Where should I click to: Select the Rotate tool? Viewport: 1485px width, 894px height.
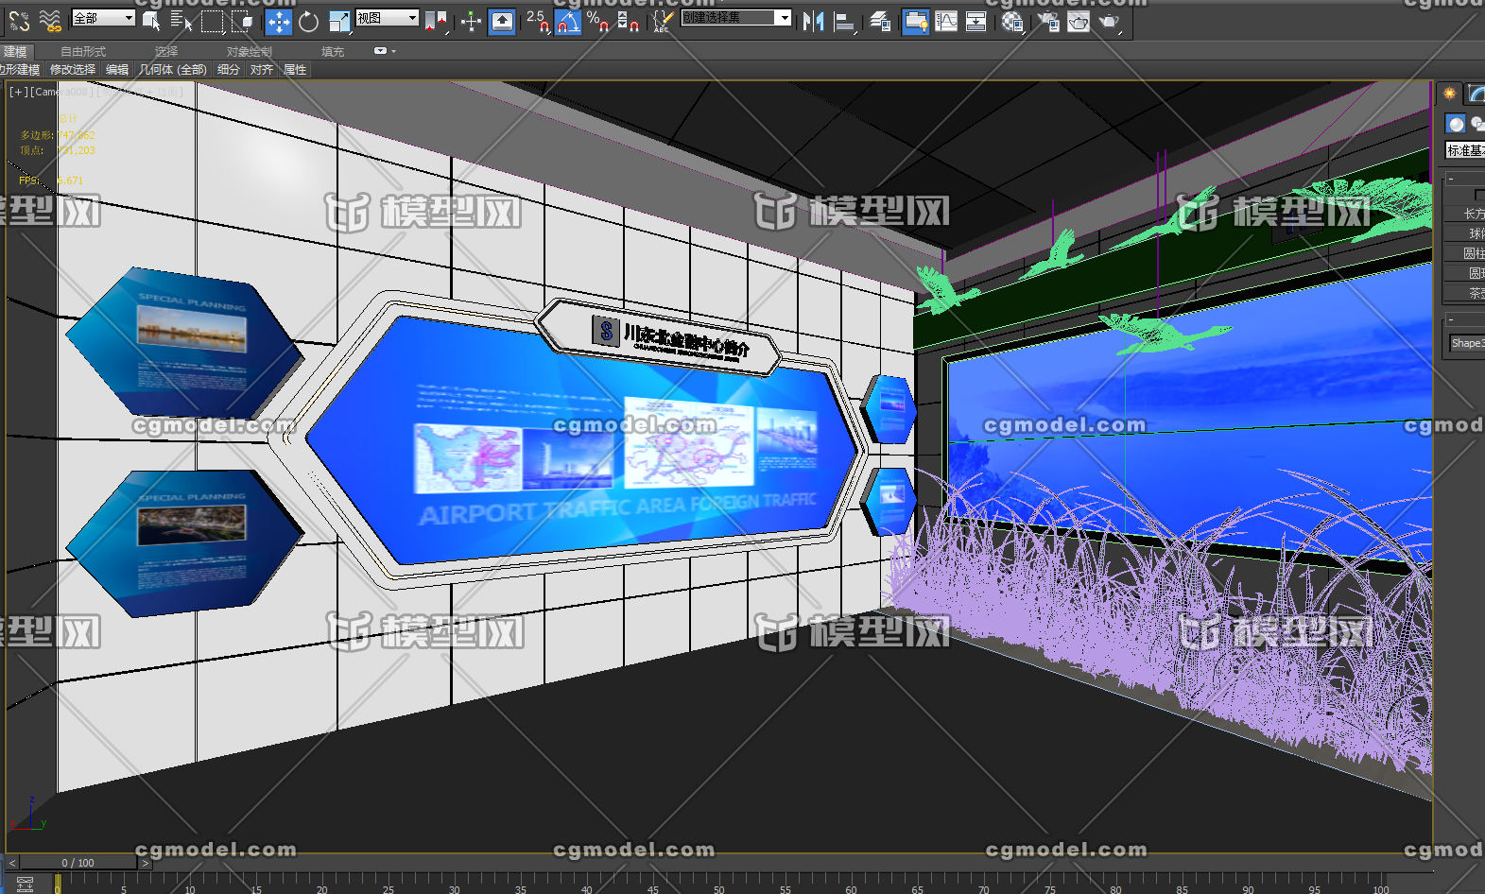308,21
